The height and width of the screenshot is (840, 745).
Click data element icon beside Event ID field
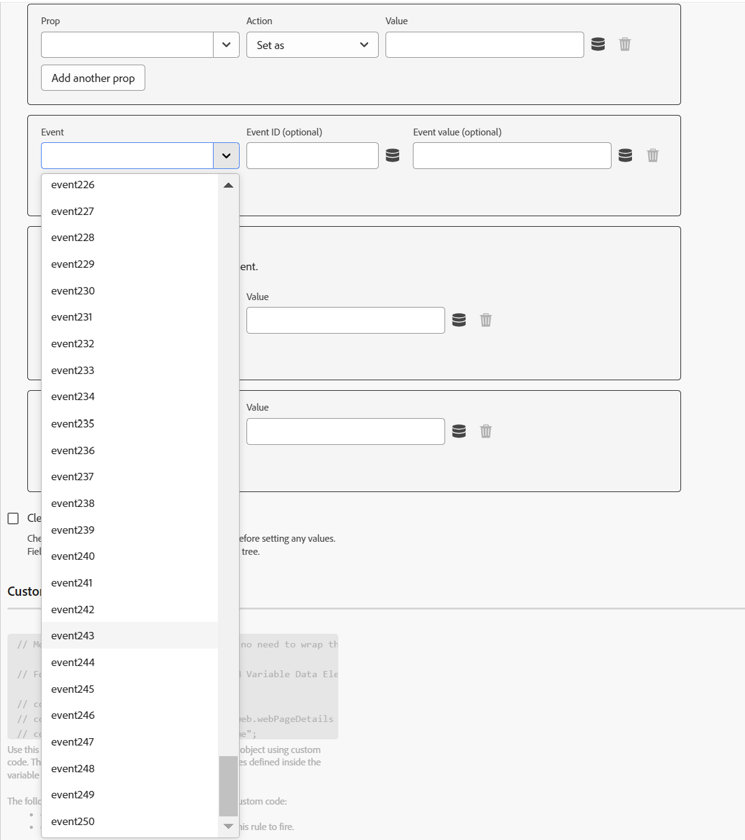[392, 155]
